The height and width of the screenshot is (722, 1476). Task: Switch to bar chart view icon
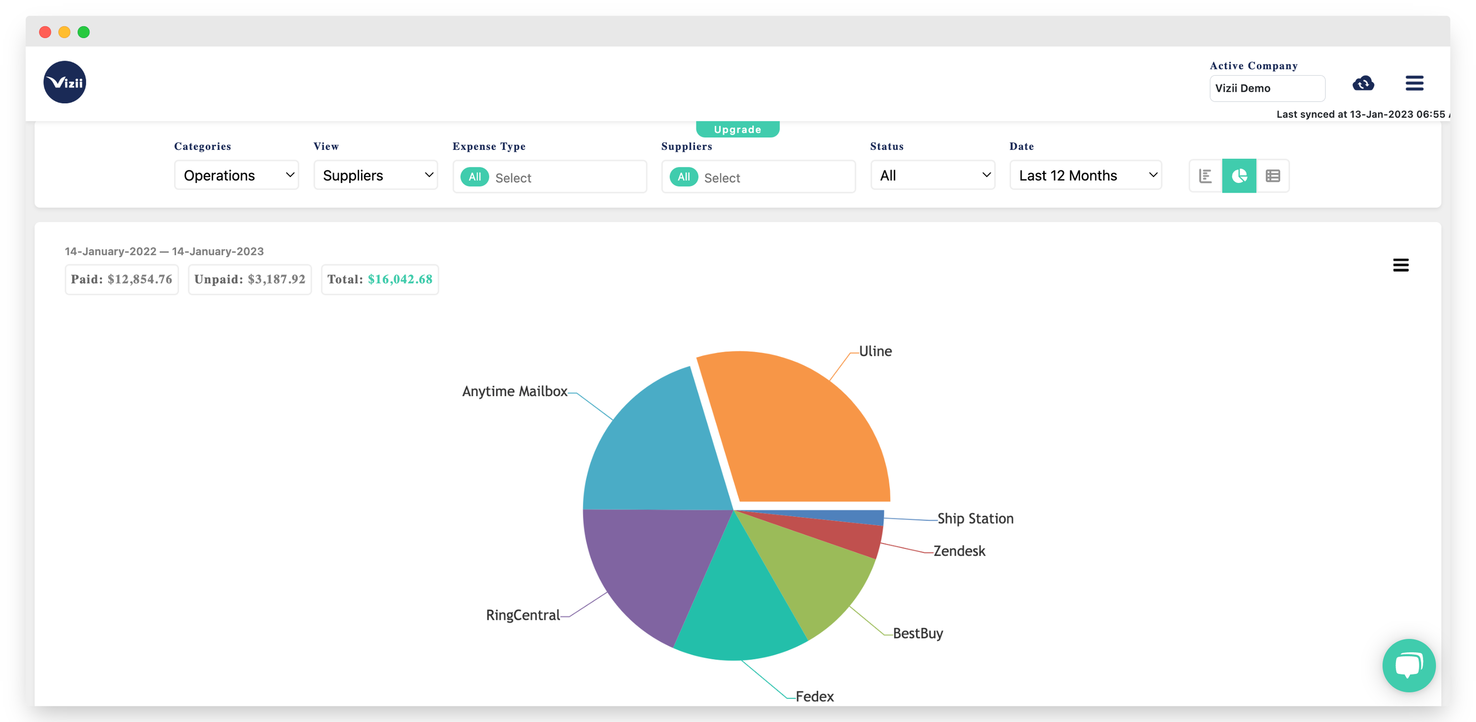(1205, 176)
